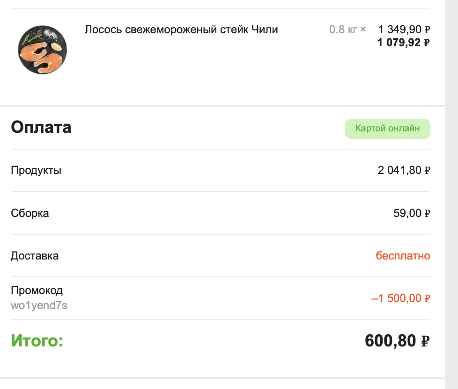Image resolution: width=458 pixels, height=389 pixels.
Task: Click the –1 500,00 ₽ promo discount
Action: pos(401,298)
